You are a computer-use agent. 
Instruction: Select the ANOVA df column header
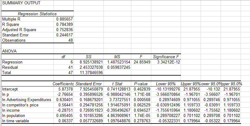click(63, 57)
